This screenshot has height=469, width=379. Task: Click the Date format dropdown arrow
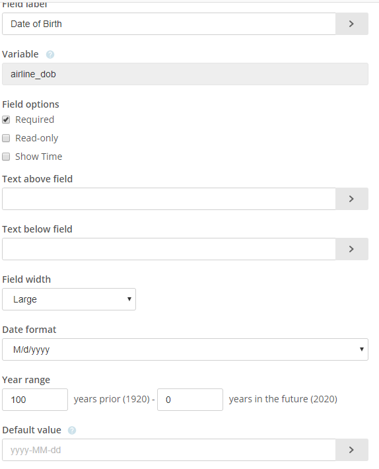point(362,349)
